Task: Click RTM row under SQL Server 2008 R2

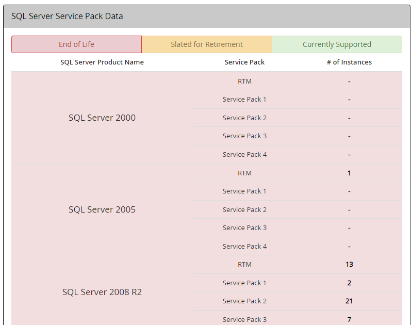Action: click(244, 264)
